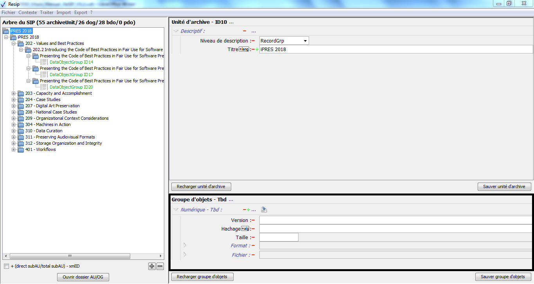Viewport: 534px width, 284px height.
Task: Expand the Format section
Action: coord(185,245)
